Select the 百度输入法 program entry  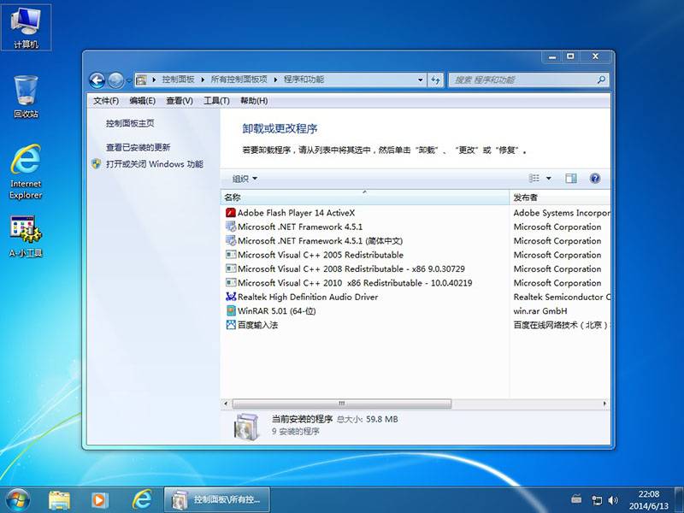tap(257, 325)
